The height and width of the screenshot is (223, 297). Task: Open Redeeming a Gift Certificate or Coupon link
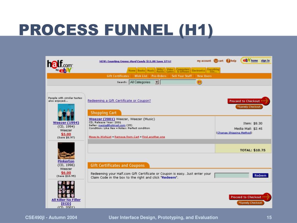119,101
